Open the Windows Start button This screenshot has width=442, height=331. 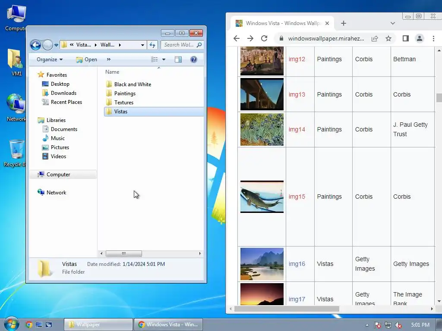click(x=11, y=324)
